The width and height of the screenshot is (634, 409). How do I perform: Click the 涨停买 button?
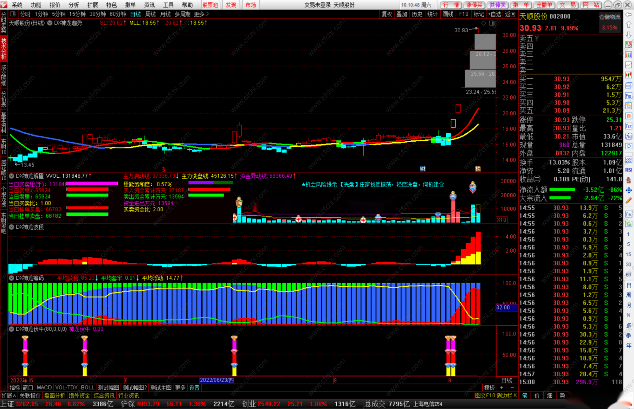[474, 5]
